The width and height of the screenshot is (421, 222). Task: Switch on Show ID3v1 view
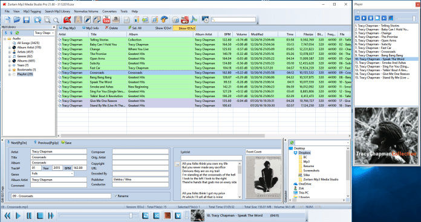(x=163, y=28)
